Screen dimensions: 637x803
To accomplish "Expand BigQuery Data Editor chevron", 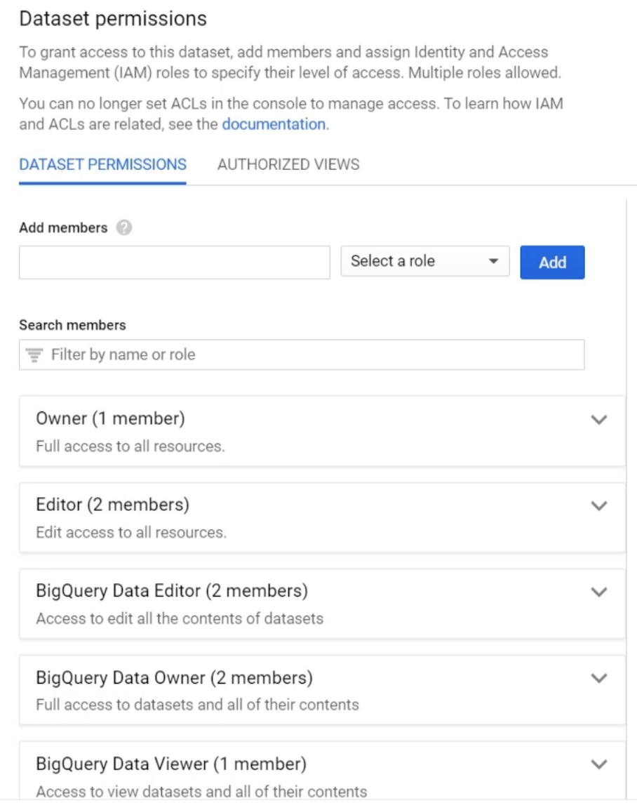I will tap(598, 592).
